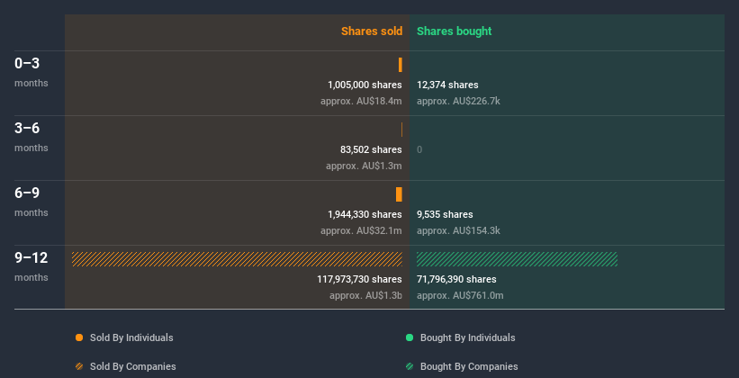Select the approx. AU$1.3b value
The image size is (739, 378).
pos(365,295)
